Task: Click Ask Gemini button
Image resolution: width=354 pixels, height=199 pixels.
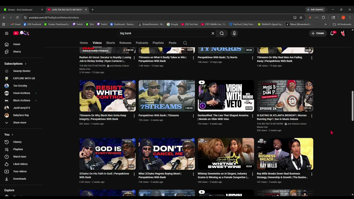Action: pyautogui.click(x=315, y=9)
